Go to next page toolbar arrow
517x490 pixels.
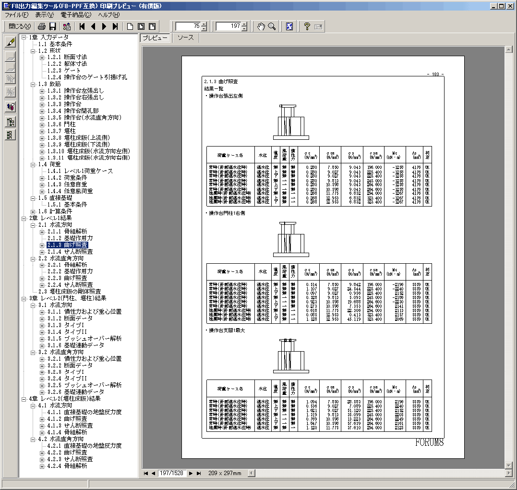tap(104, 26)
